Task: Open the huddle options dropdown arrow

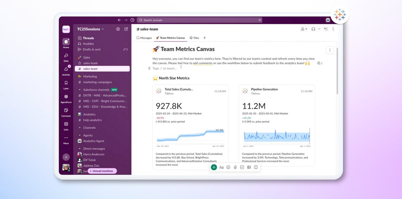Action: 319,29
